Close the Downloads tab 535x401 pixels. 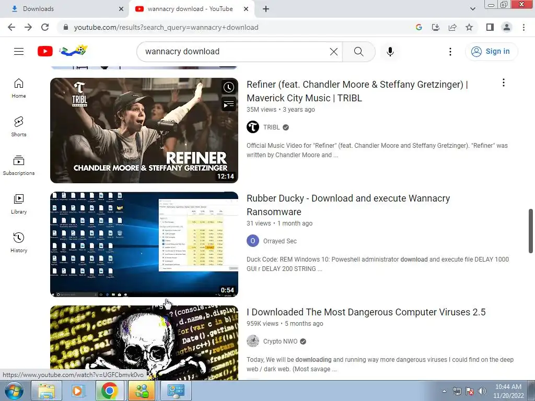point(121,9)
